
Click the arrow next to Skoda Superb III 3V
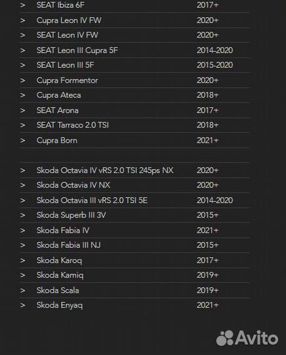coord(22,215)
